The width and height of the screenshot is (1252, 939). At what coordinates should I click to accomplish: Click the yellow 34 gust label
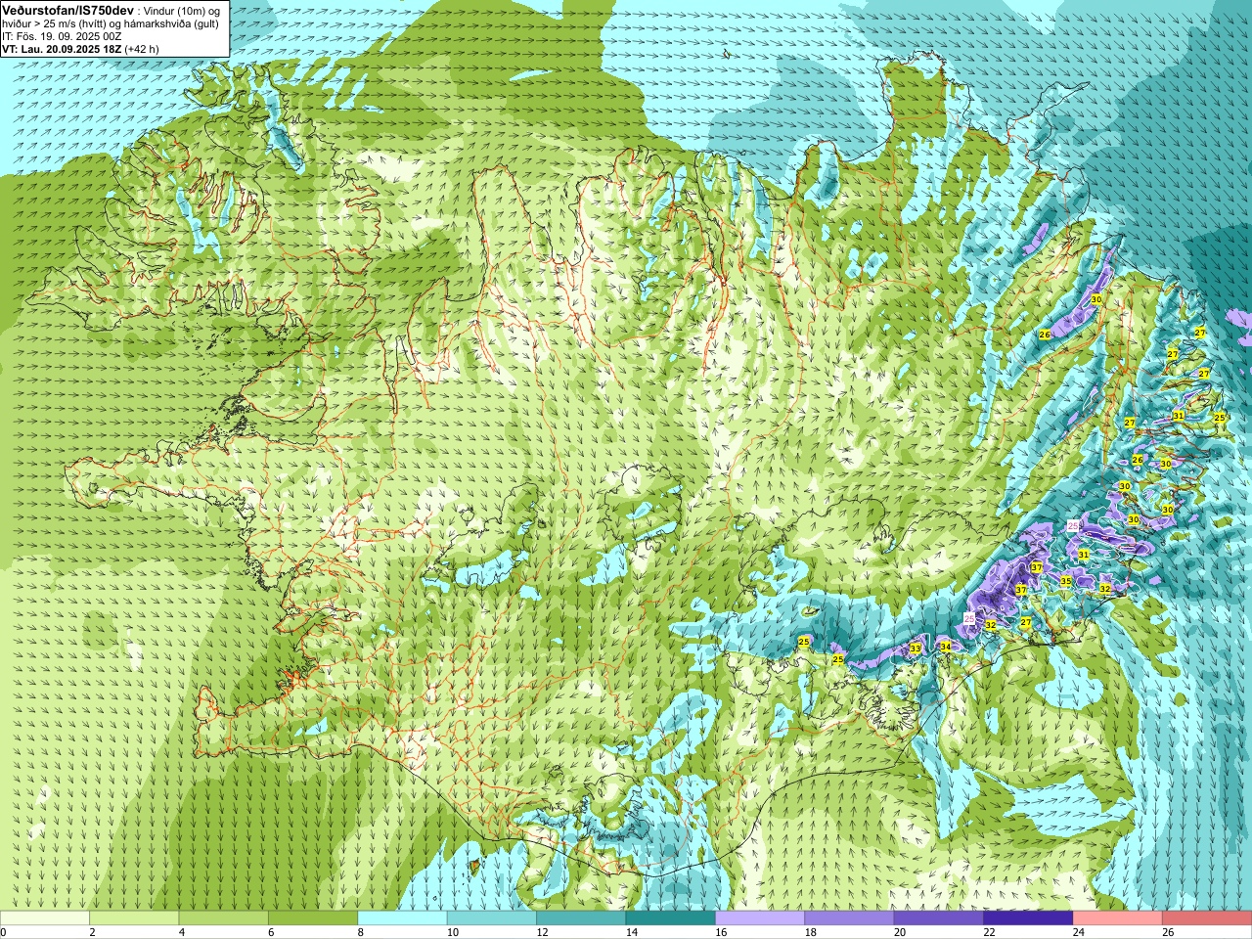point(946,647)
